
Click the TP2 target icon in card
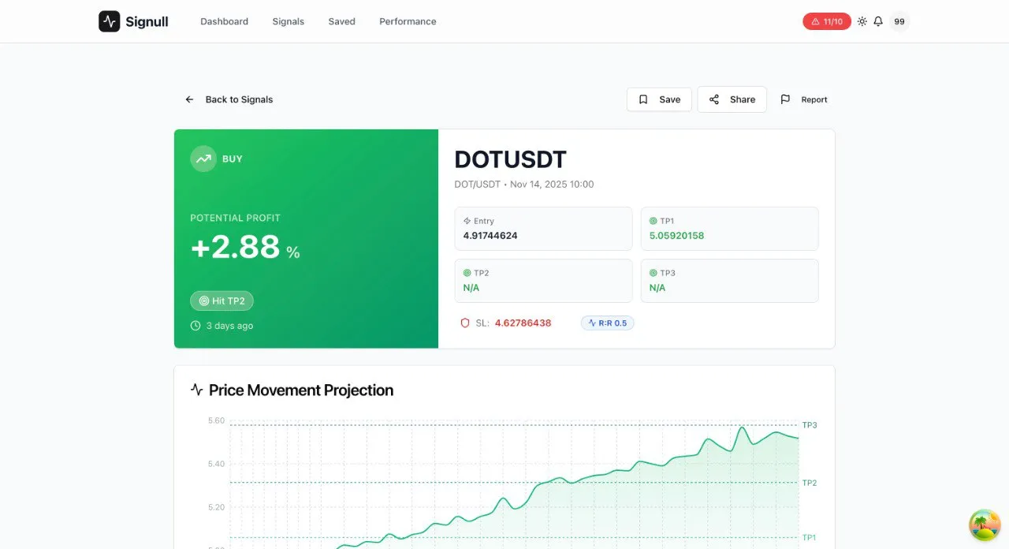[467, 273]
